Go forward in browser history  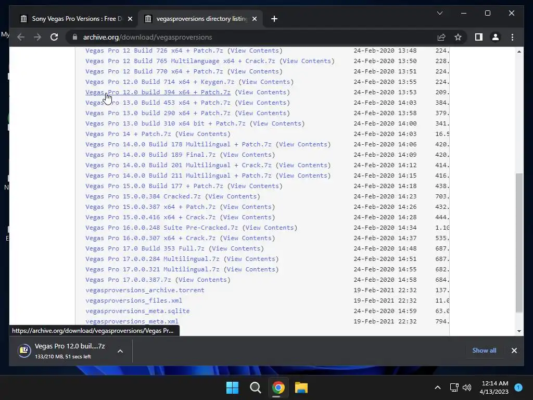37,37
